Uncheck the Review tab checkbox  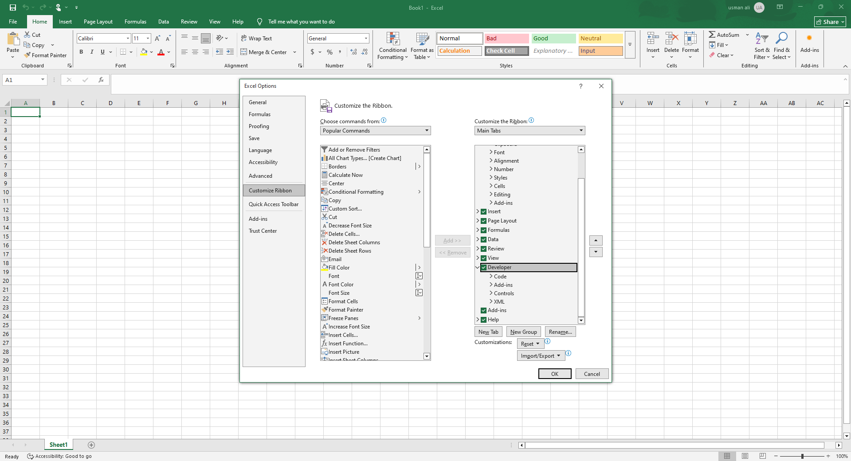483,249
